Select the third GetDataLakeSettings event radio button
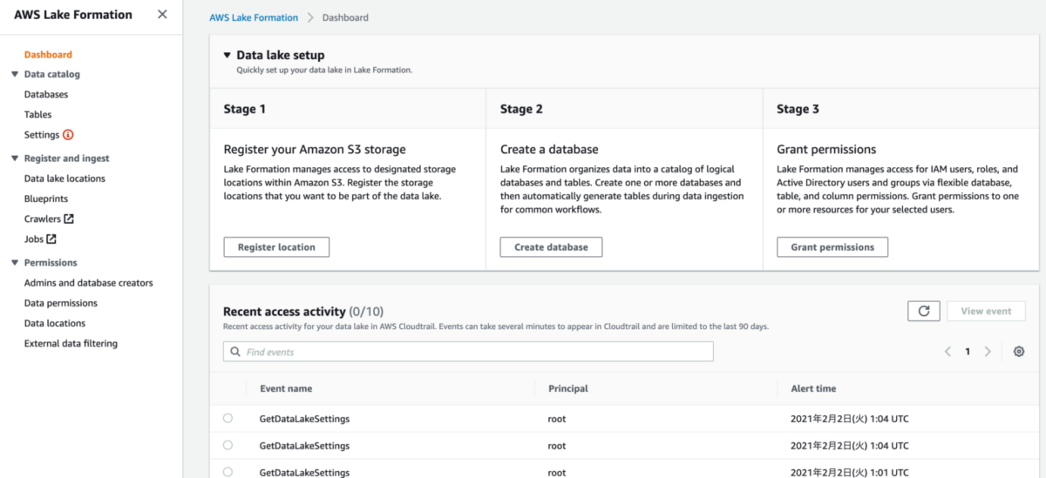 tap(228, 472)
